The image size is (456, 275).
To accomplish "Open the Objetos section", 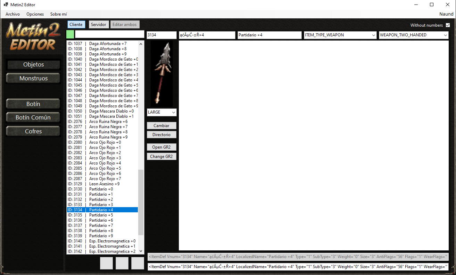I will [33, 64].
